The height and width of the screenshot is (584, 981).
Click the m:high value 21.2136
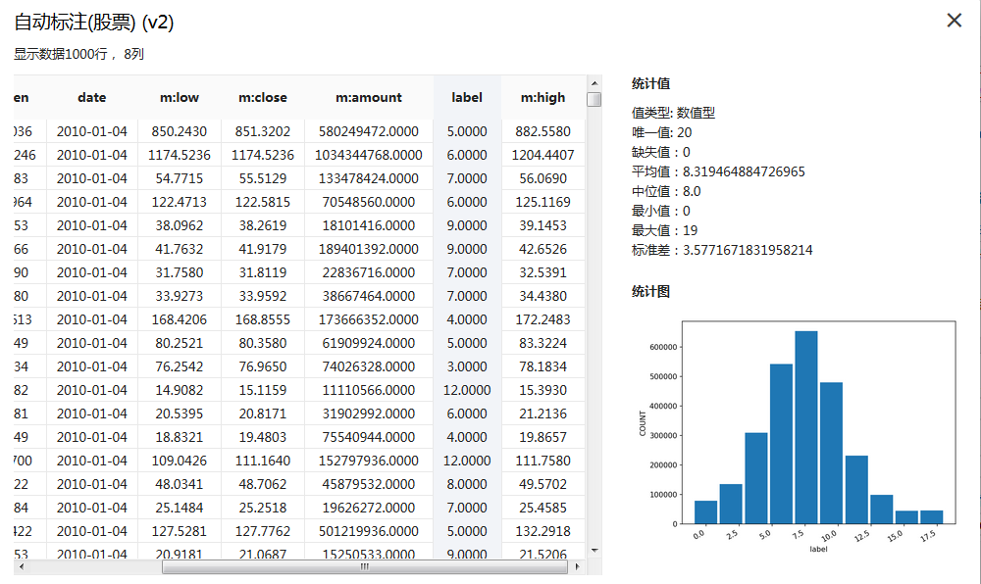coord(543,414)
